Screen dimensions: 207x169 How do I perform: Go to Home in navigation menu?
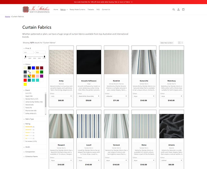point(56,10)
